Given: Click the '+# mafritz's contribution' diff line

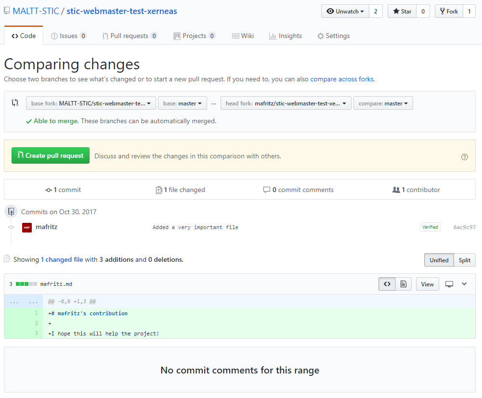Looking at the screenshot, I should 88,313.
